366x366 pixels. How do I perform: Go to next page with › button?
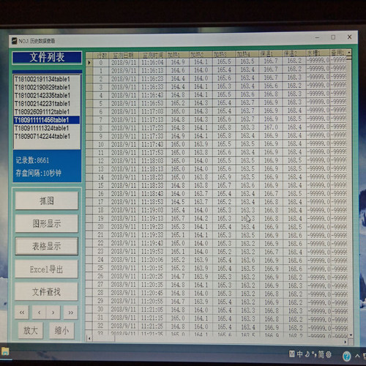pos(53,313)
